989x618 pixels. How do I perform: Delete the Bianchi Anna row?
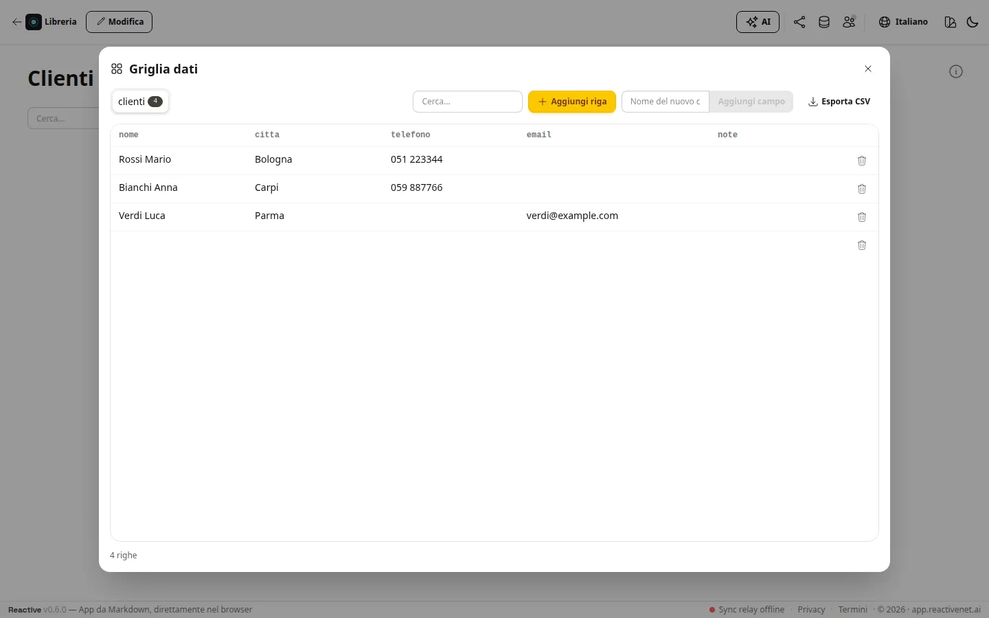(862, 189)
